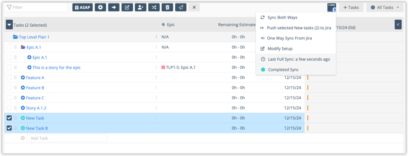Open Top Level Plan 1 link

point(34,37)
